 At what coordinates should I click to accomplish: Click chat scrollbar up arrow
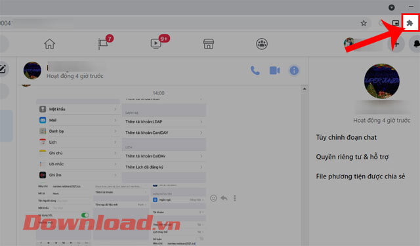pyautogui.click(x=304, y=89)
